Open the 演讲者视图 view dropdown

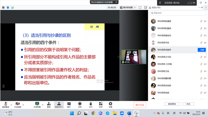pos(128,8)
